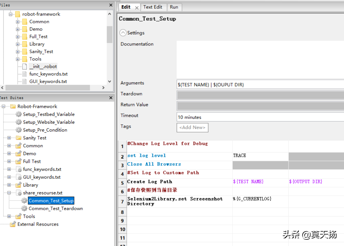Click the Return Value field

[x=260, y=106]
